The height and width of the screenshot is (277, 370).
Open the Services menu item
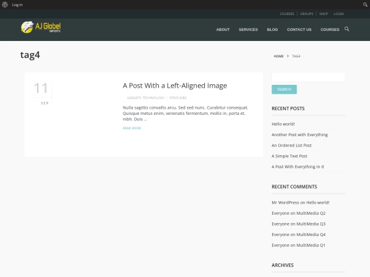(x=248, y=29)
